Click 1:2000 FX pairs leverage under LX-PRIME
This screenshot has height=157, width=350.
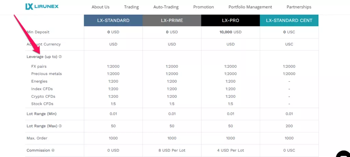[x=172, y=66]
